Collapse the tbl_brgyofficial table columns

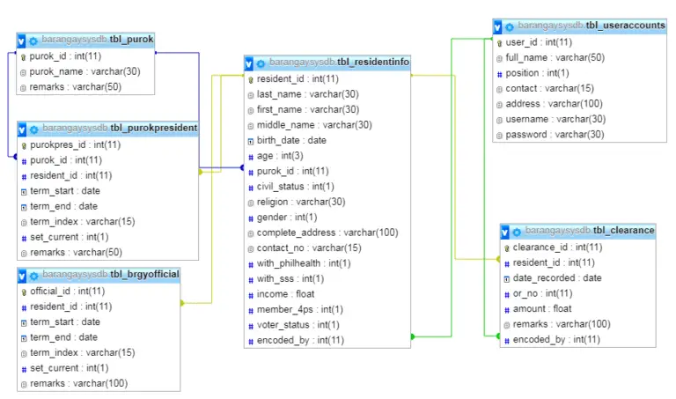22,275
